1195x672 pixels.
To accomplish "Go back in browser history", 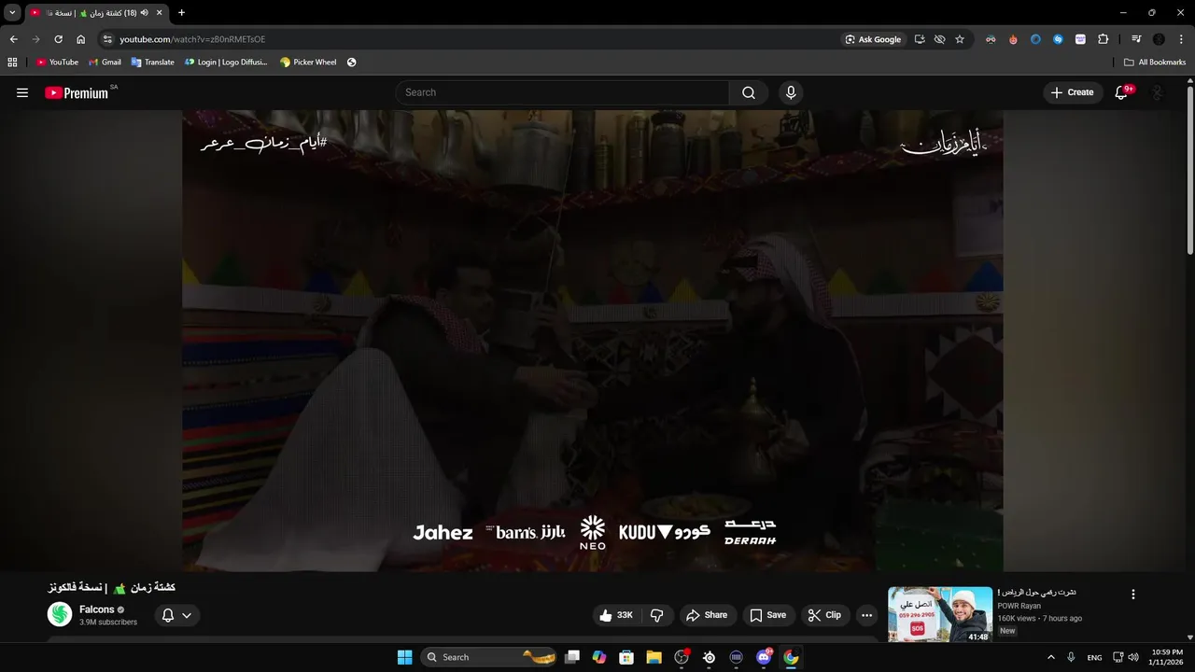I will (x=13, y=39).
